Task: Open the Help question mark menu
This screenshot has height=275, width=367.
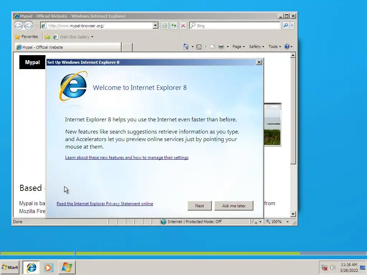Action: coord(289,47)
